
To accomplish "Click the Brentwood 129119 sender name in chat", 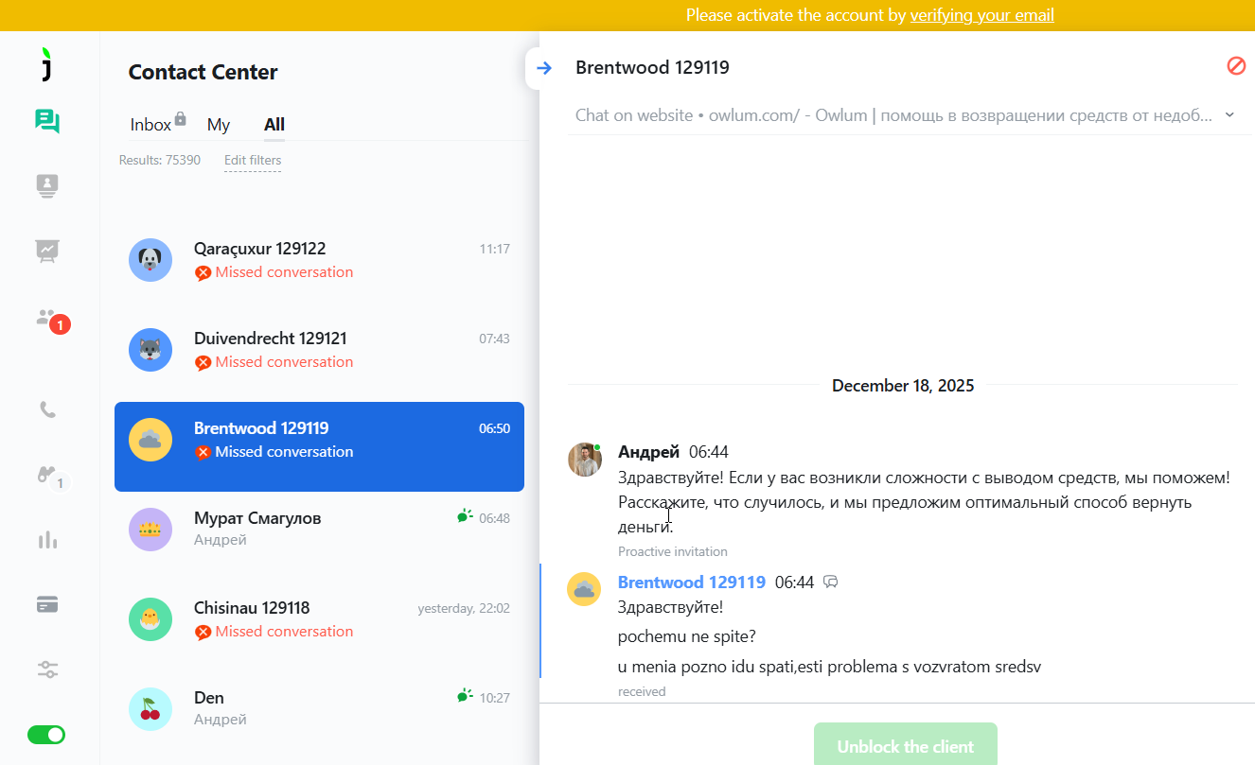I will [x=691, y=582].
